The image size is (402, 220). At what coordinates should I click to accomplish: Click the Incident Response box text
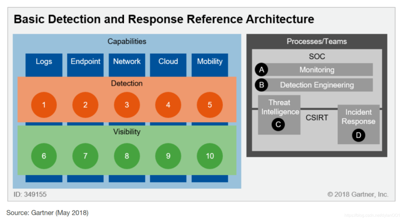(359, 117)
